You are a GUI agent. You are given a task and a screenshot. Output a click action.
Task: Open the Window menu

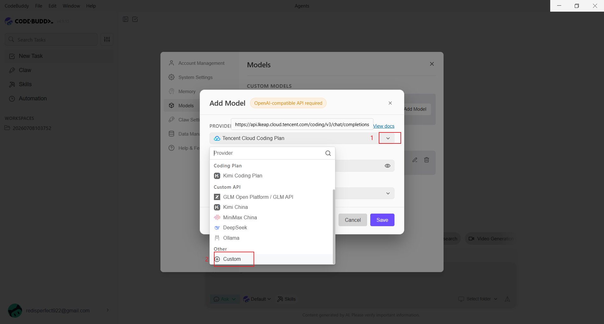click(71, 6)
